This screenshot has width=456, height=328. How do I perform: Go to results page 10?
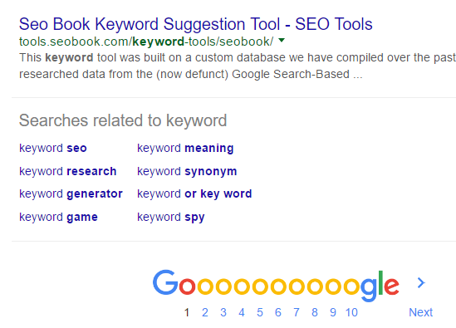coord(351,312)
